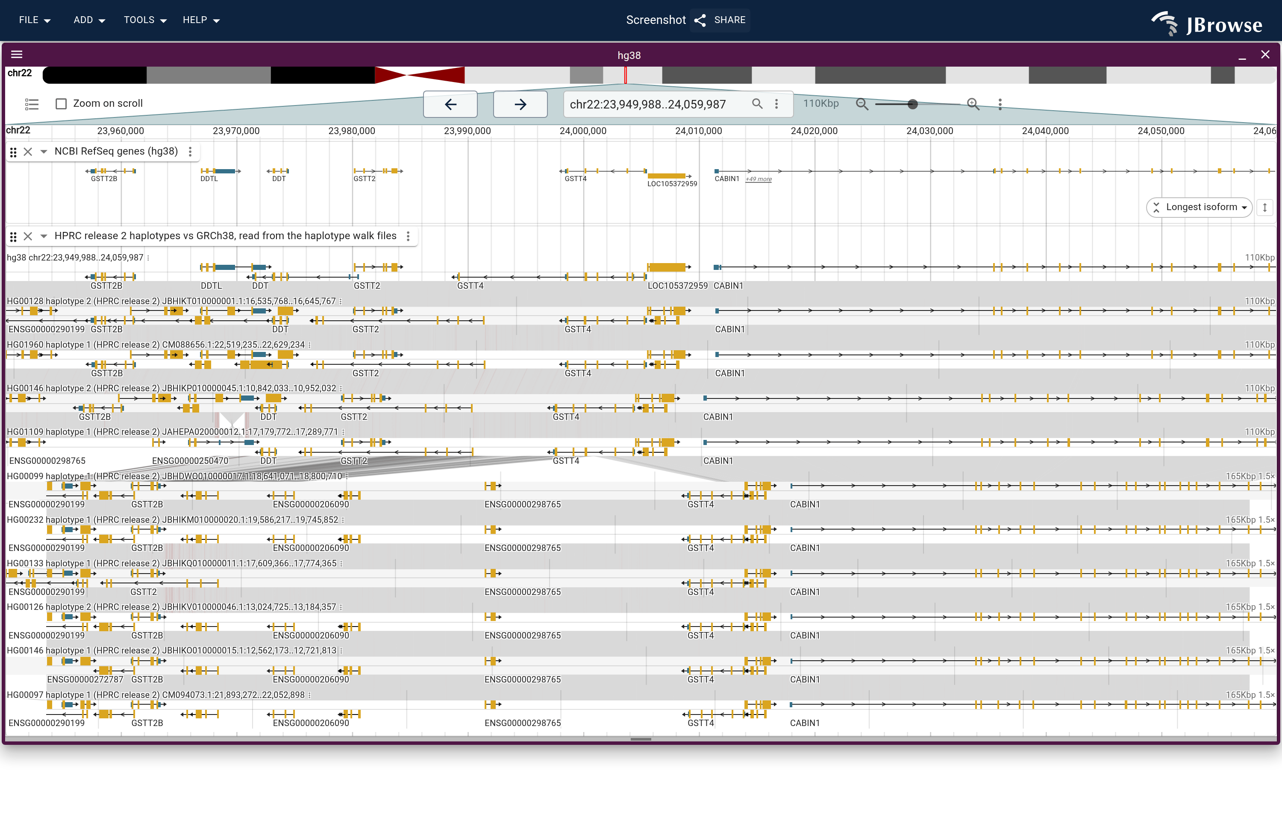Open options for HG00097 haplotype 1 row
Viewport: 1282px width, 820px height.
[x=309, y=695]
